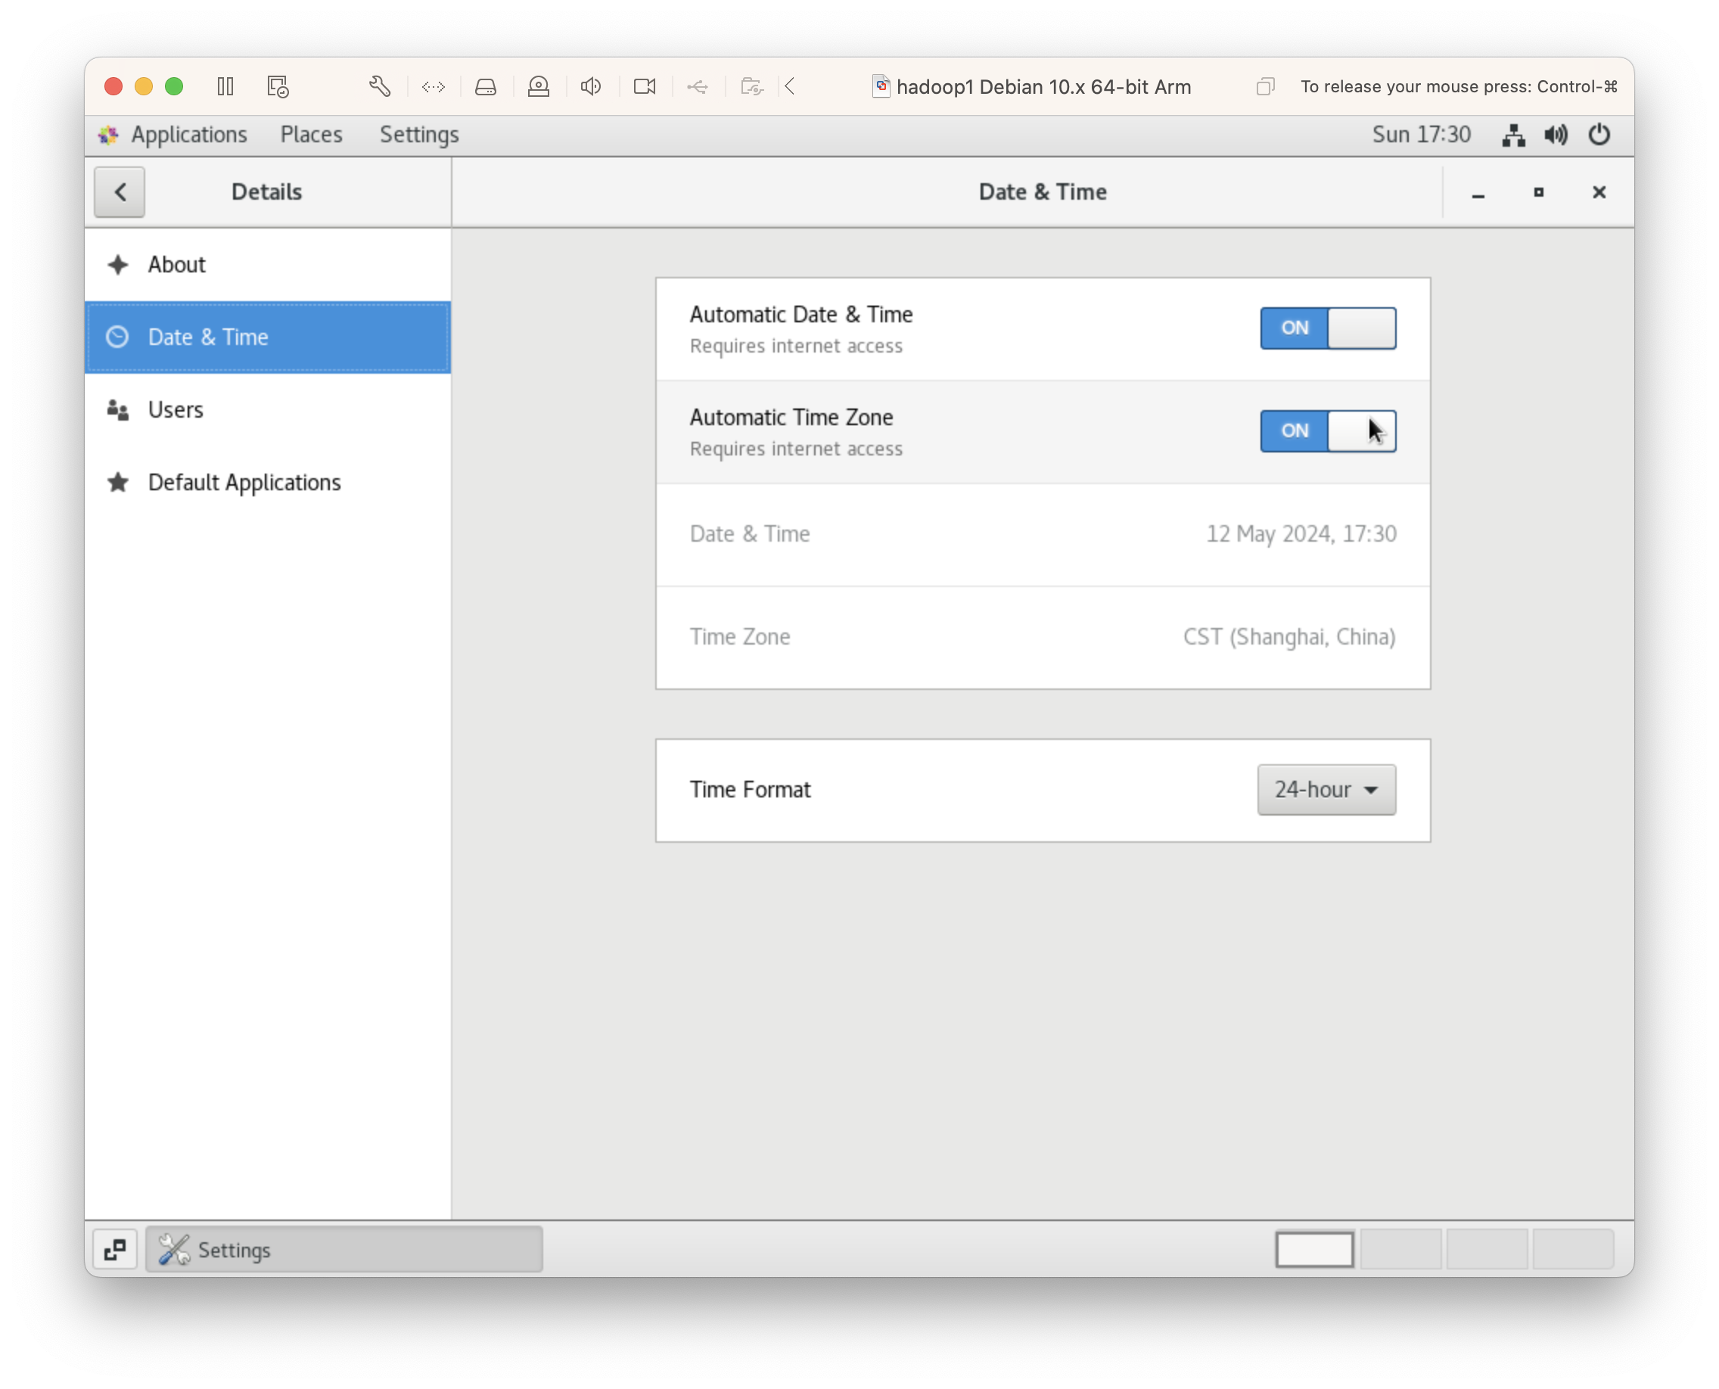Click the Settings taskbar button

tap(344, 1250)
